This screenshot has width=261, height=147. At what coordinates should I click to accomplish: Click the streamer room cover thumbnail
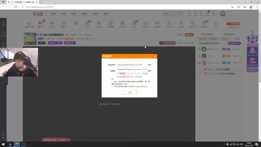click(x=30, y=39)
